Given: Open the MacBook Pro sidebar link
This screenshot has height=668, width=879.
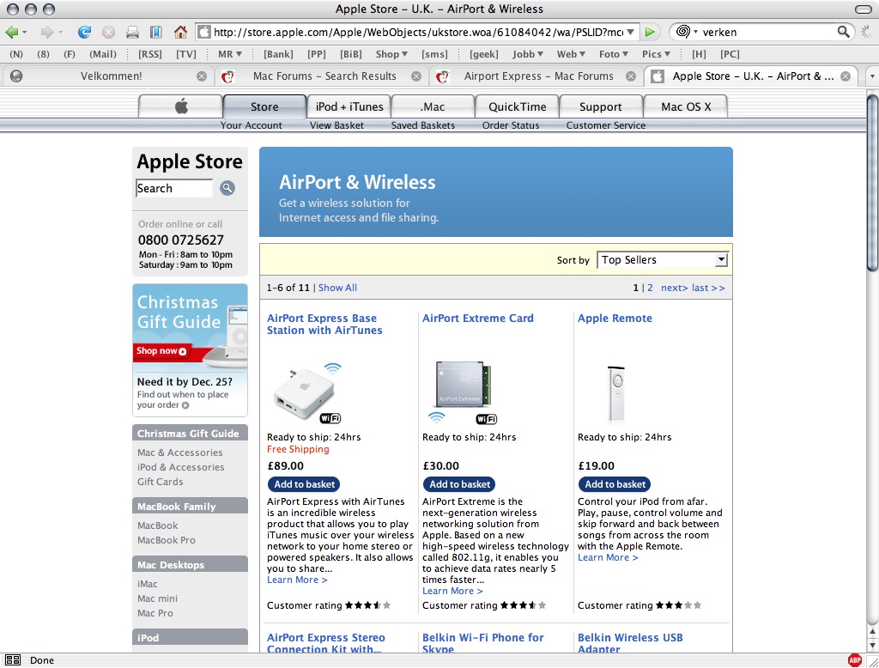Looking at the screenshot, I should 167,540.
